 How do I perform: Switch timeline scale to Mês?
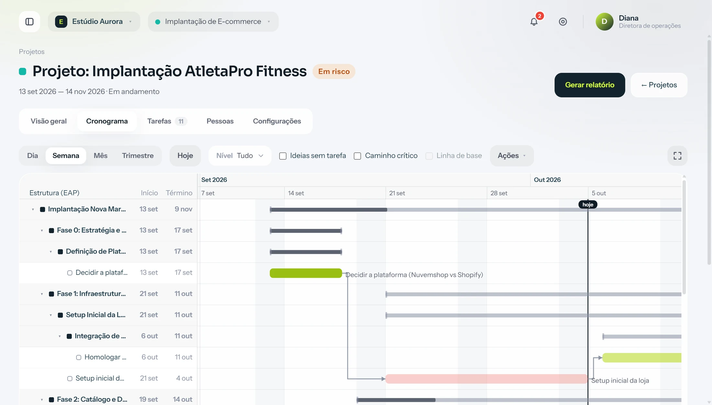coord(100,156)
